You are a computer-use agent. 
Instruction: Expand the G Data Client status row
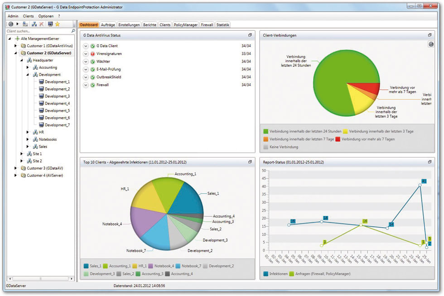(x=86, y=46)
